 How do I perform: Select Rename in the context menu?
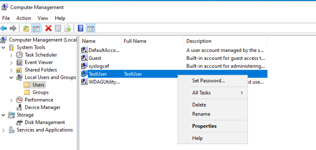pos(201,114)
